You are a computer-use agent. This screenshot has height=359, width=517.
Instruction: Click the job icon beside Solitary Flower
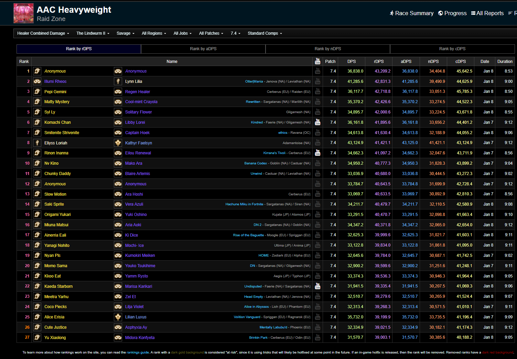(x=118, y=112)
